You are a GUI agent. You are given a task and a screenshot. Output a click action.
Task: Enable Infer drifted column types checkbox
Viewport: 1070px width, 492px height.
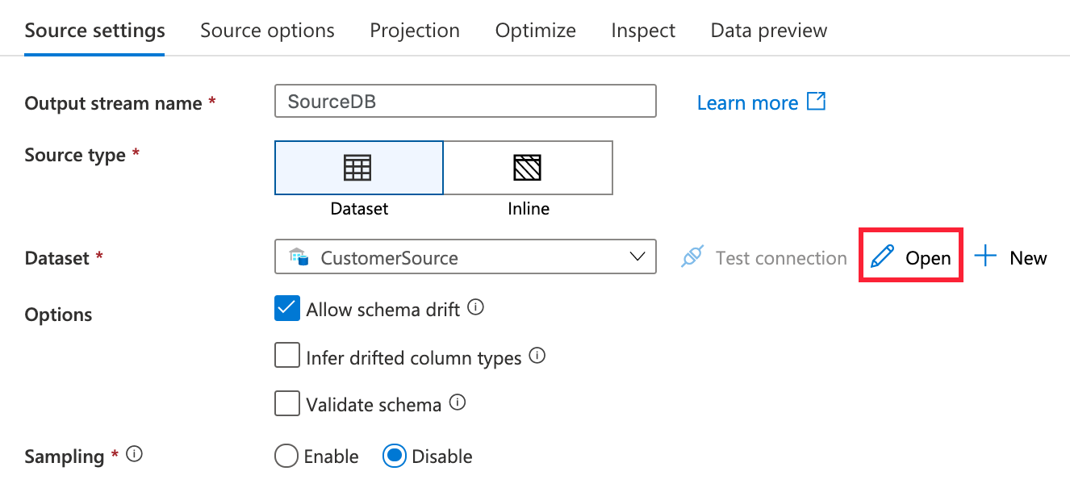pyautogui.click(x=287, y=356)
